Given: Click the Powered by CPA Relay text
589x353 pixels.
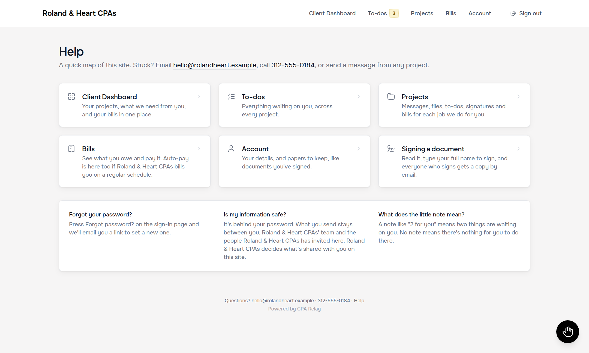Looking at the screenshot, I should [294, 309].
